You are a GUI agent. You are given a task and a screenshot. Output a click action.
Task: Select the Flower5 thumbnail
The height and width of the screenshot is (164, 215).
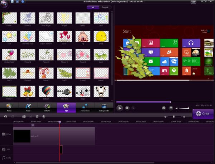[x=83, y=55]
